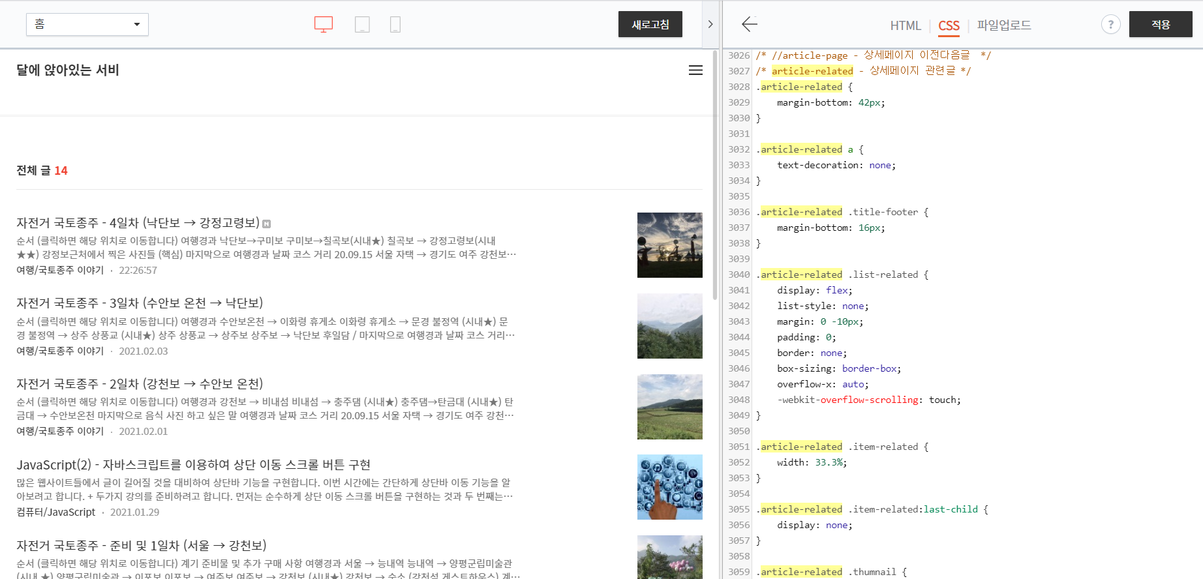Open post 자전거 국토종주 - 3일차
The width and height of the screenshot is (1203, 579).
point(140,303)
